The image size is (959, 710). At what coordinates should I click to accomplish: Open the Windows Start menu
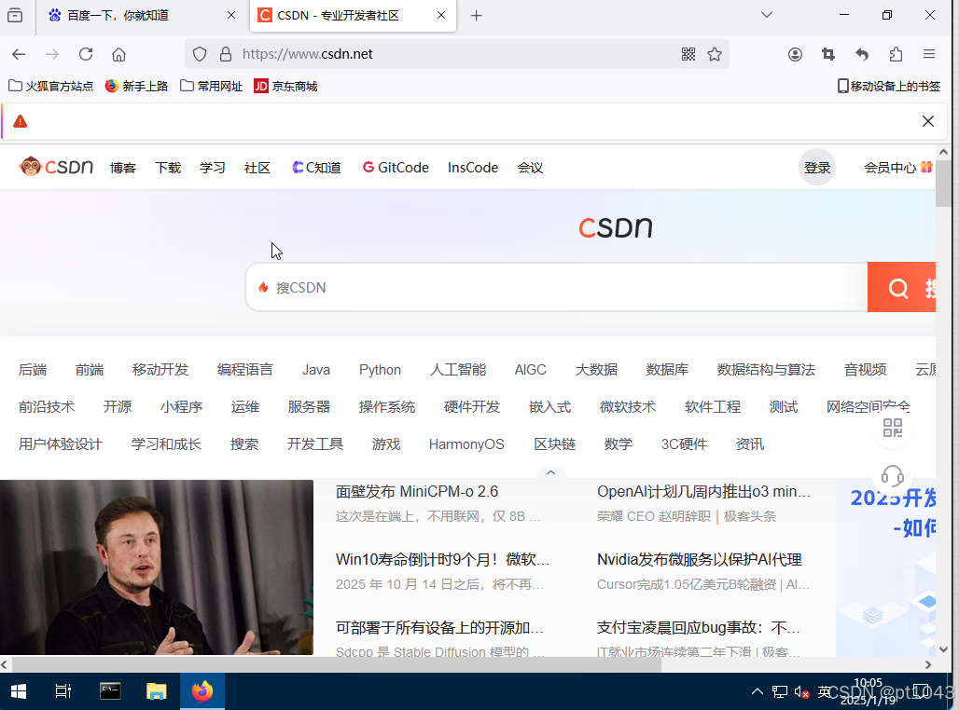click(x=19, y=691)
